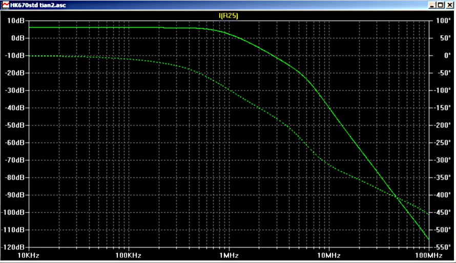Click the -40dB magnitude axis label
The image size is (456, 263).
15,108
